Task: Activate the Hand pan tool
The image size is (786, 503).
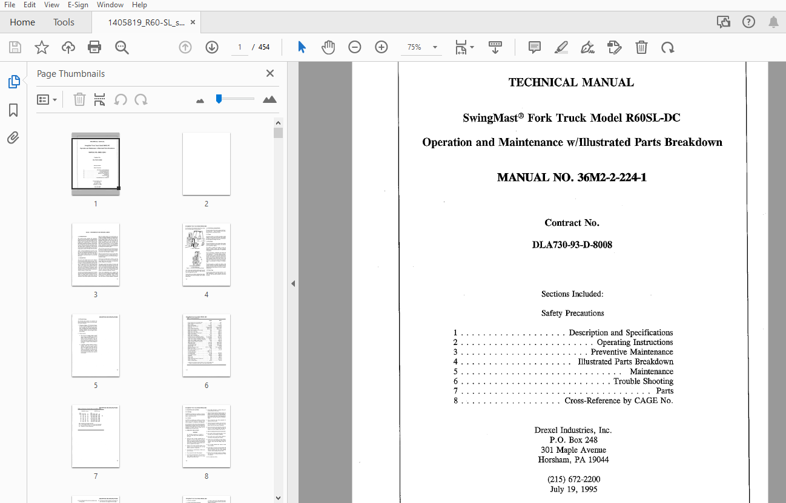Action: (x=328, y=47)
